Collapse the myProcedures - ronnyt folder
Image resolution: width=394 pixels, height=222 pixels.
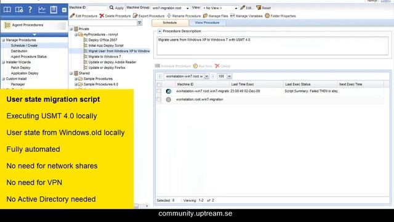click(x=76, y=35)
